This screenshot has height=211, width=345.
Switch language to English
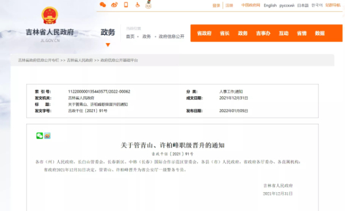[270, 6]
